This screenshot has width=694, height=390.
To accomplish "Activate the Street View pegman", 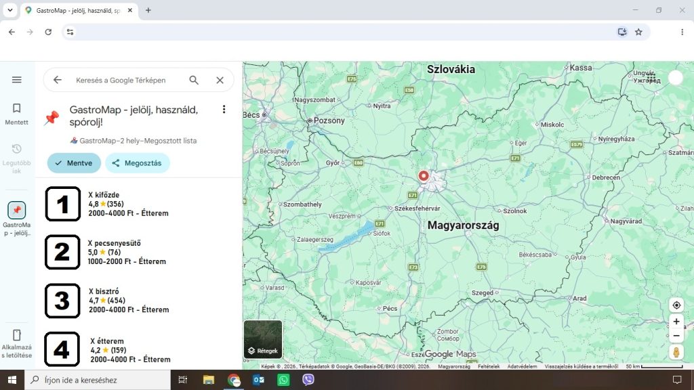I will [x=676, y=352].
